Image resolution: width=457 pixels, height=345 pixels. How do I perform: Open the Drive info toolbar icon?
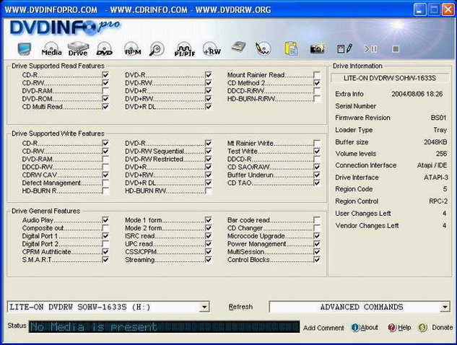(x=78, y=48)
